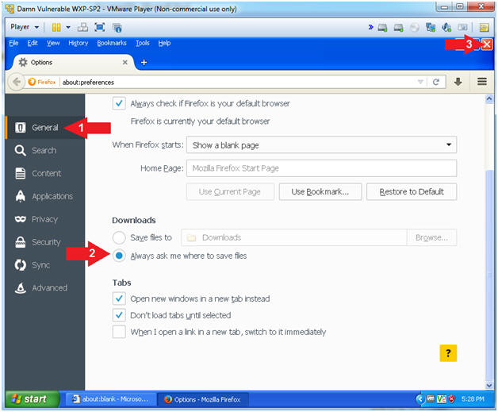Image resolution: width=498 pixels, height=412 pixels.
Task: Select General in the preferences sidebar
Action: coord(45,128)
